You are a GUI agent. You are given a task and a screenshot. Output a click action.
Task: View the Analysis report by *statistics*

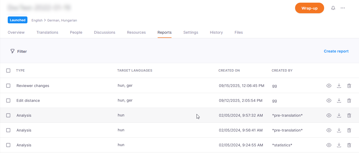(x=329, y=145)
